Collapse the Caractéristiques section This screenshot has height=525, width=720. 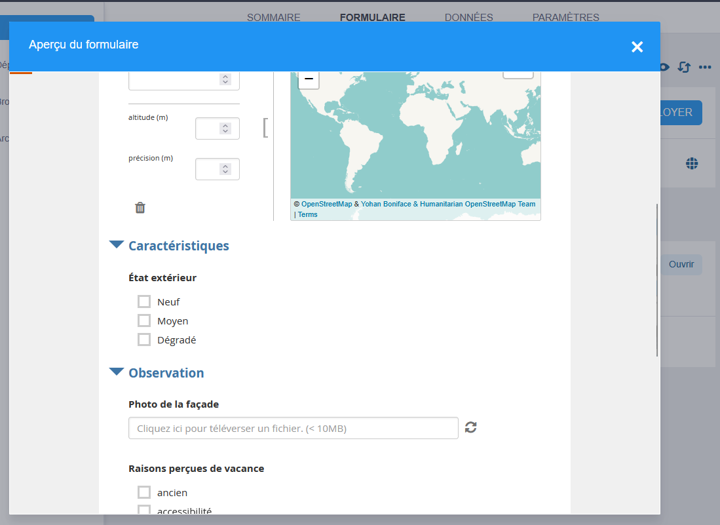pos(117,245)
